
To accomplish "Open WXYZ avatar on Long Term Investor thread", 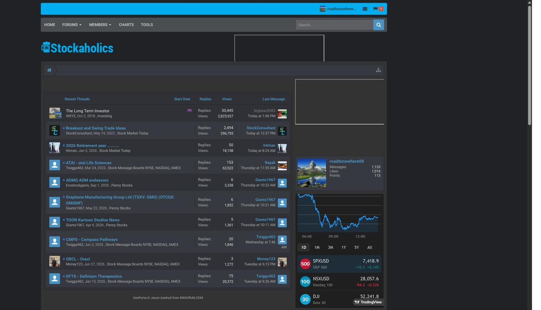I will point(55,113).
